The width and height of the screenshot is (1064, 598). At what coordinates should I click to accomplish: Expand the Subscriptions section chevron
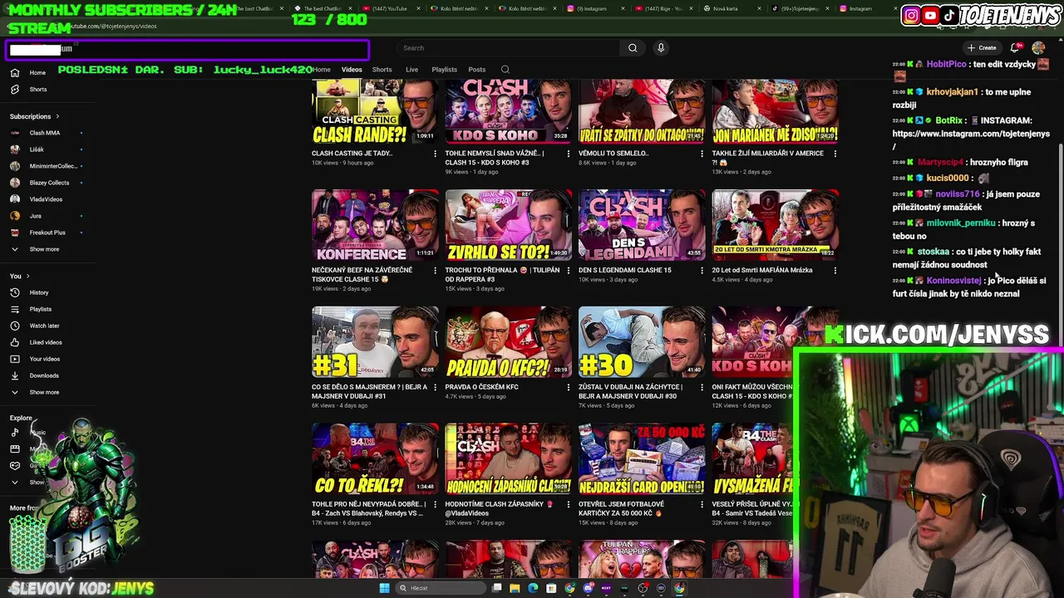pyautogui.click(x=57, y=116)
